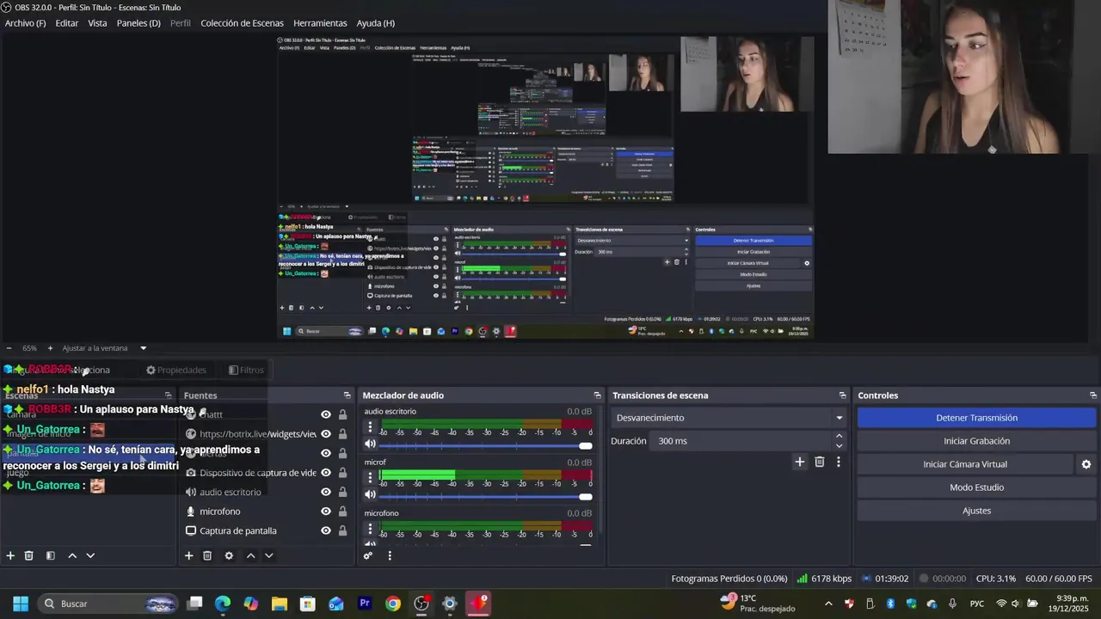This screenshot has width=1101, height=619.
Task: Undock the Controles panel via float icon
Action: [x=1093, y=395]
